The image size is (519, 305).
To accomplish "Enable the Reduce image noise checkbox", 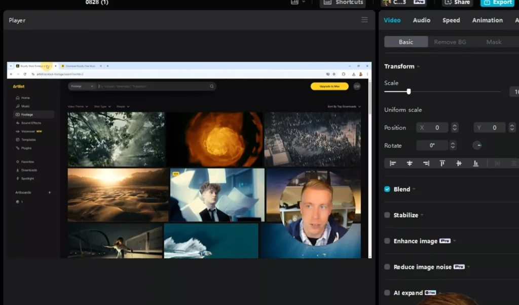I will pos(387,267).
